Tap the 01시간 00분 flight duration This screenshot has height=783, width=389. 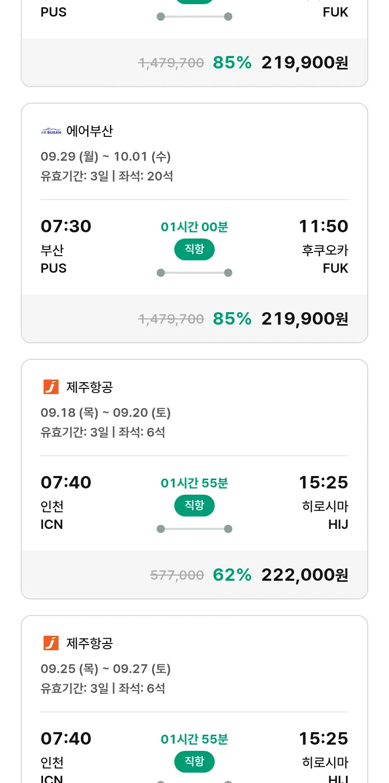click(194, 227)
